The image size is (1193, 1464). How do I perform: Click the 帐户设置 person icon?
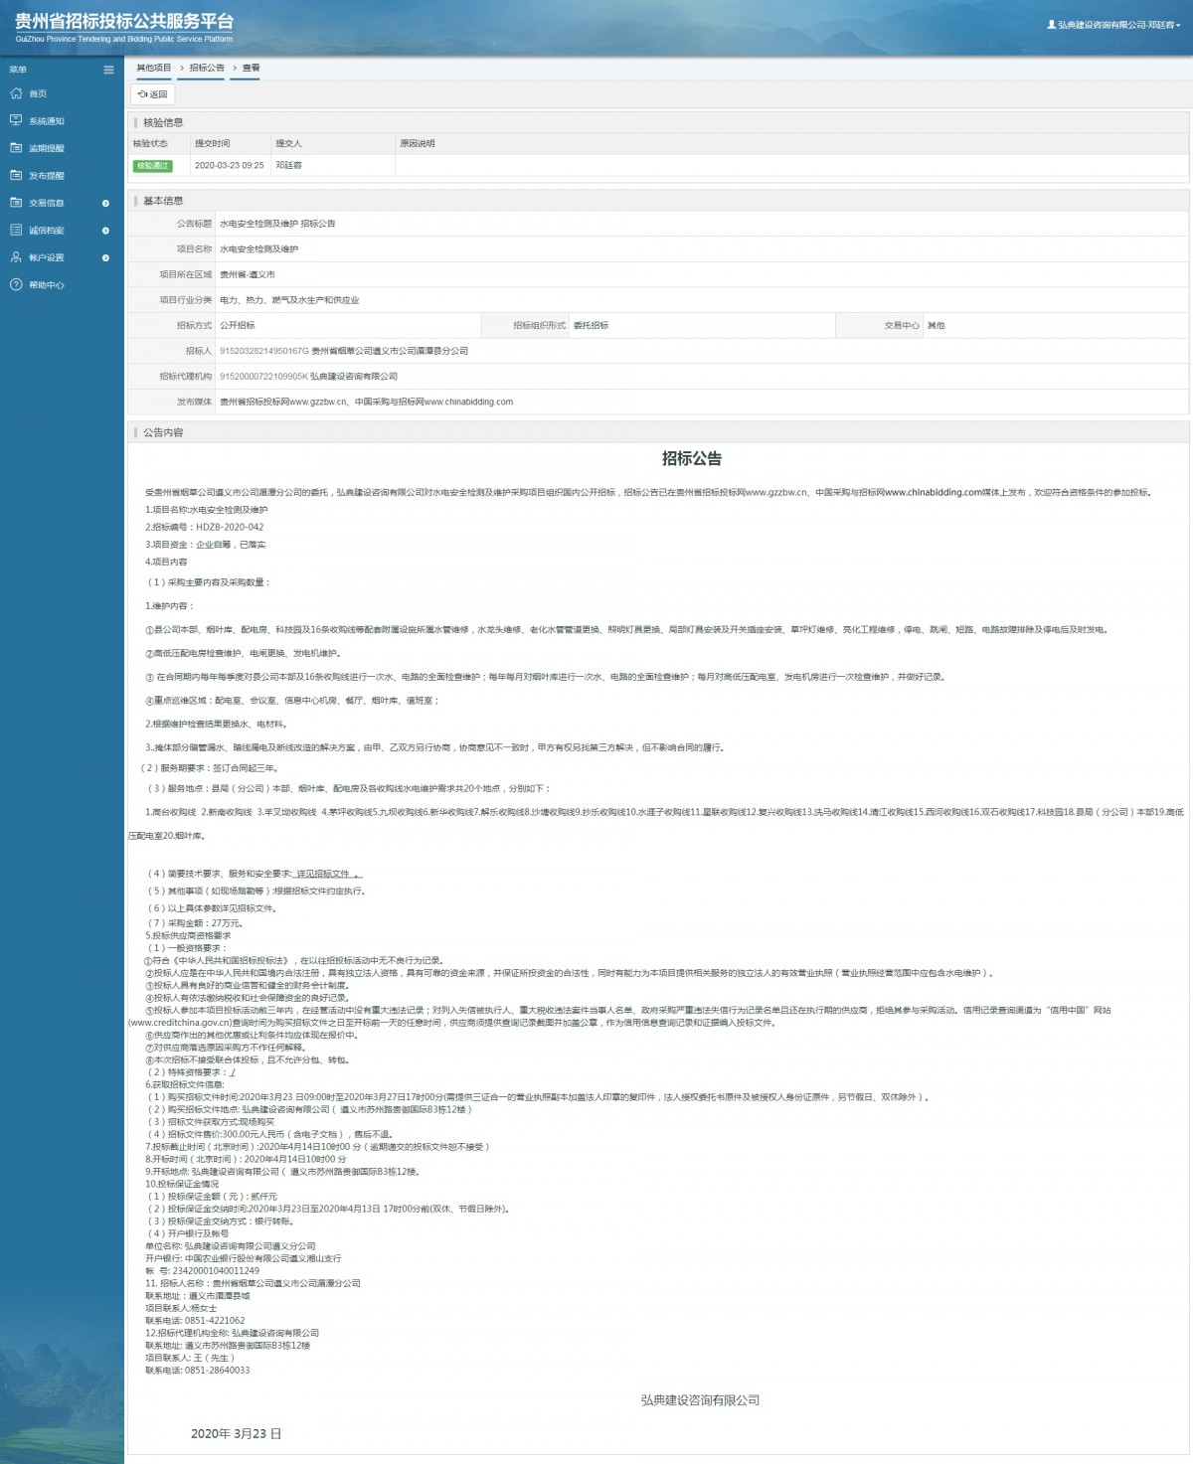pyautogui.click(x=16, y=257)
